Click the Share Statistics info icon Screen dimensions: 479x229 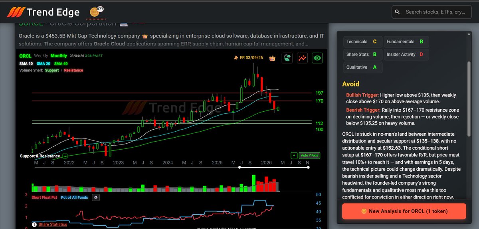(x=34, y=225)
